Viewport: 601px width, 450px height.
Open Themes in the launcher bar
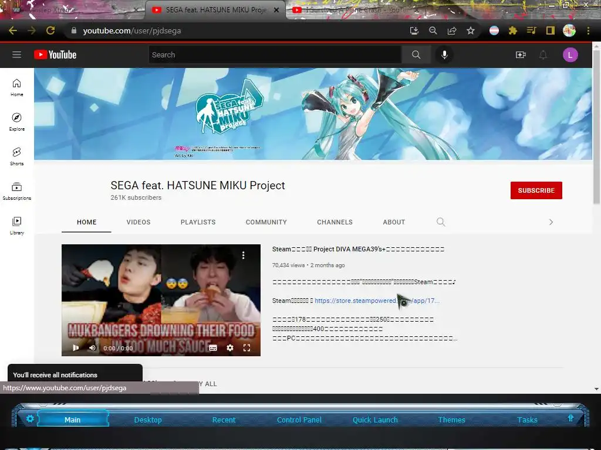451,420
